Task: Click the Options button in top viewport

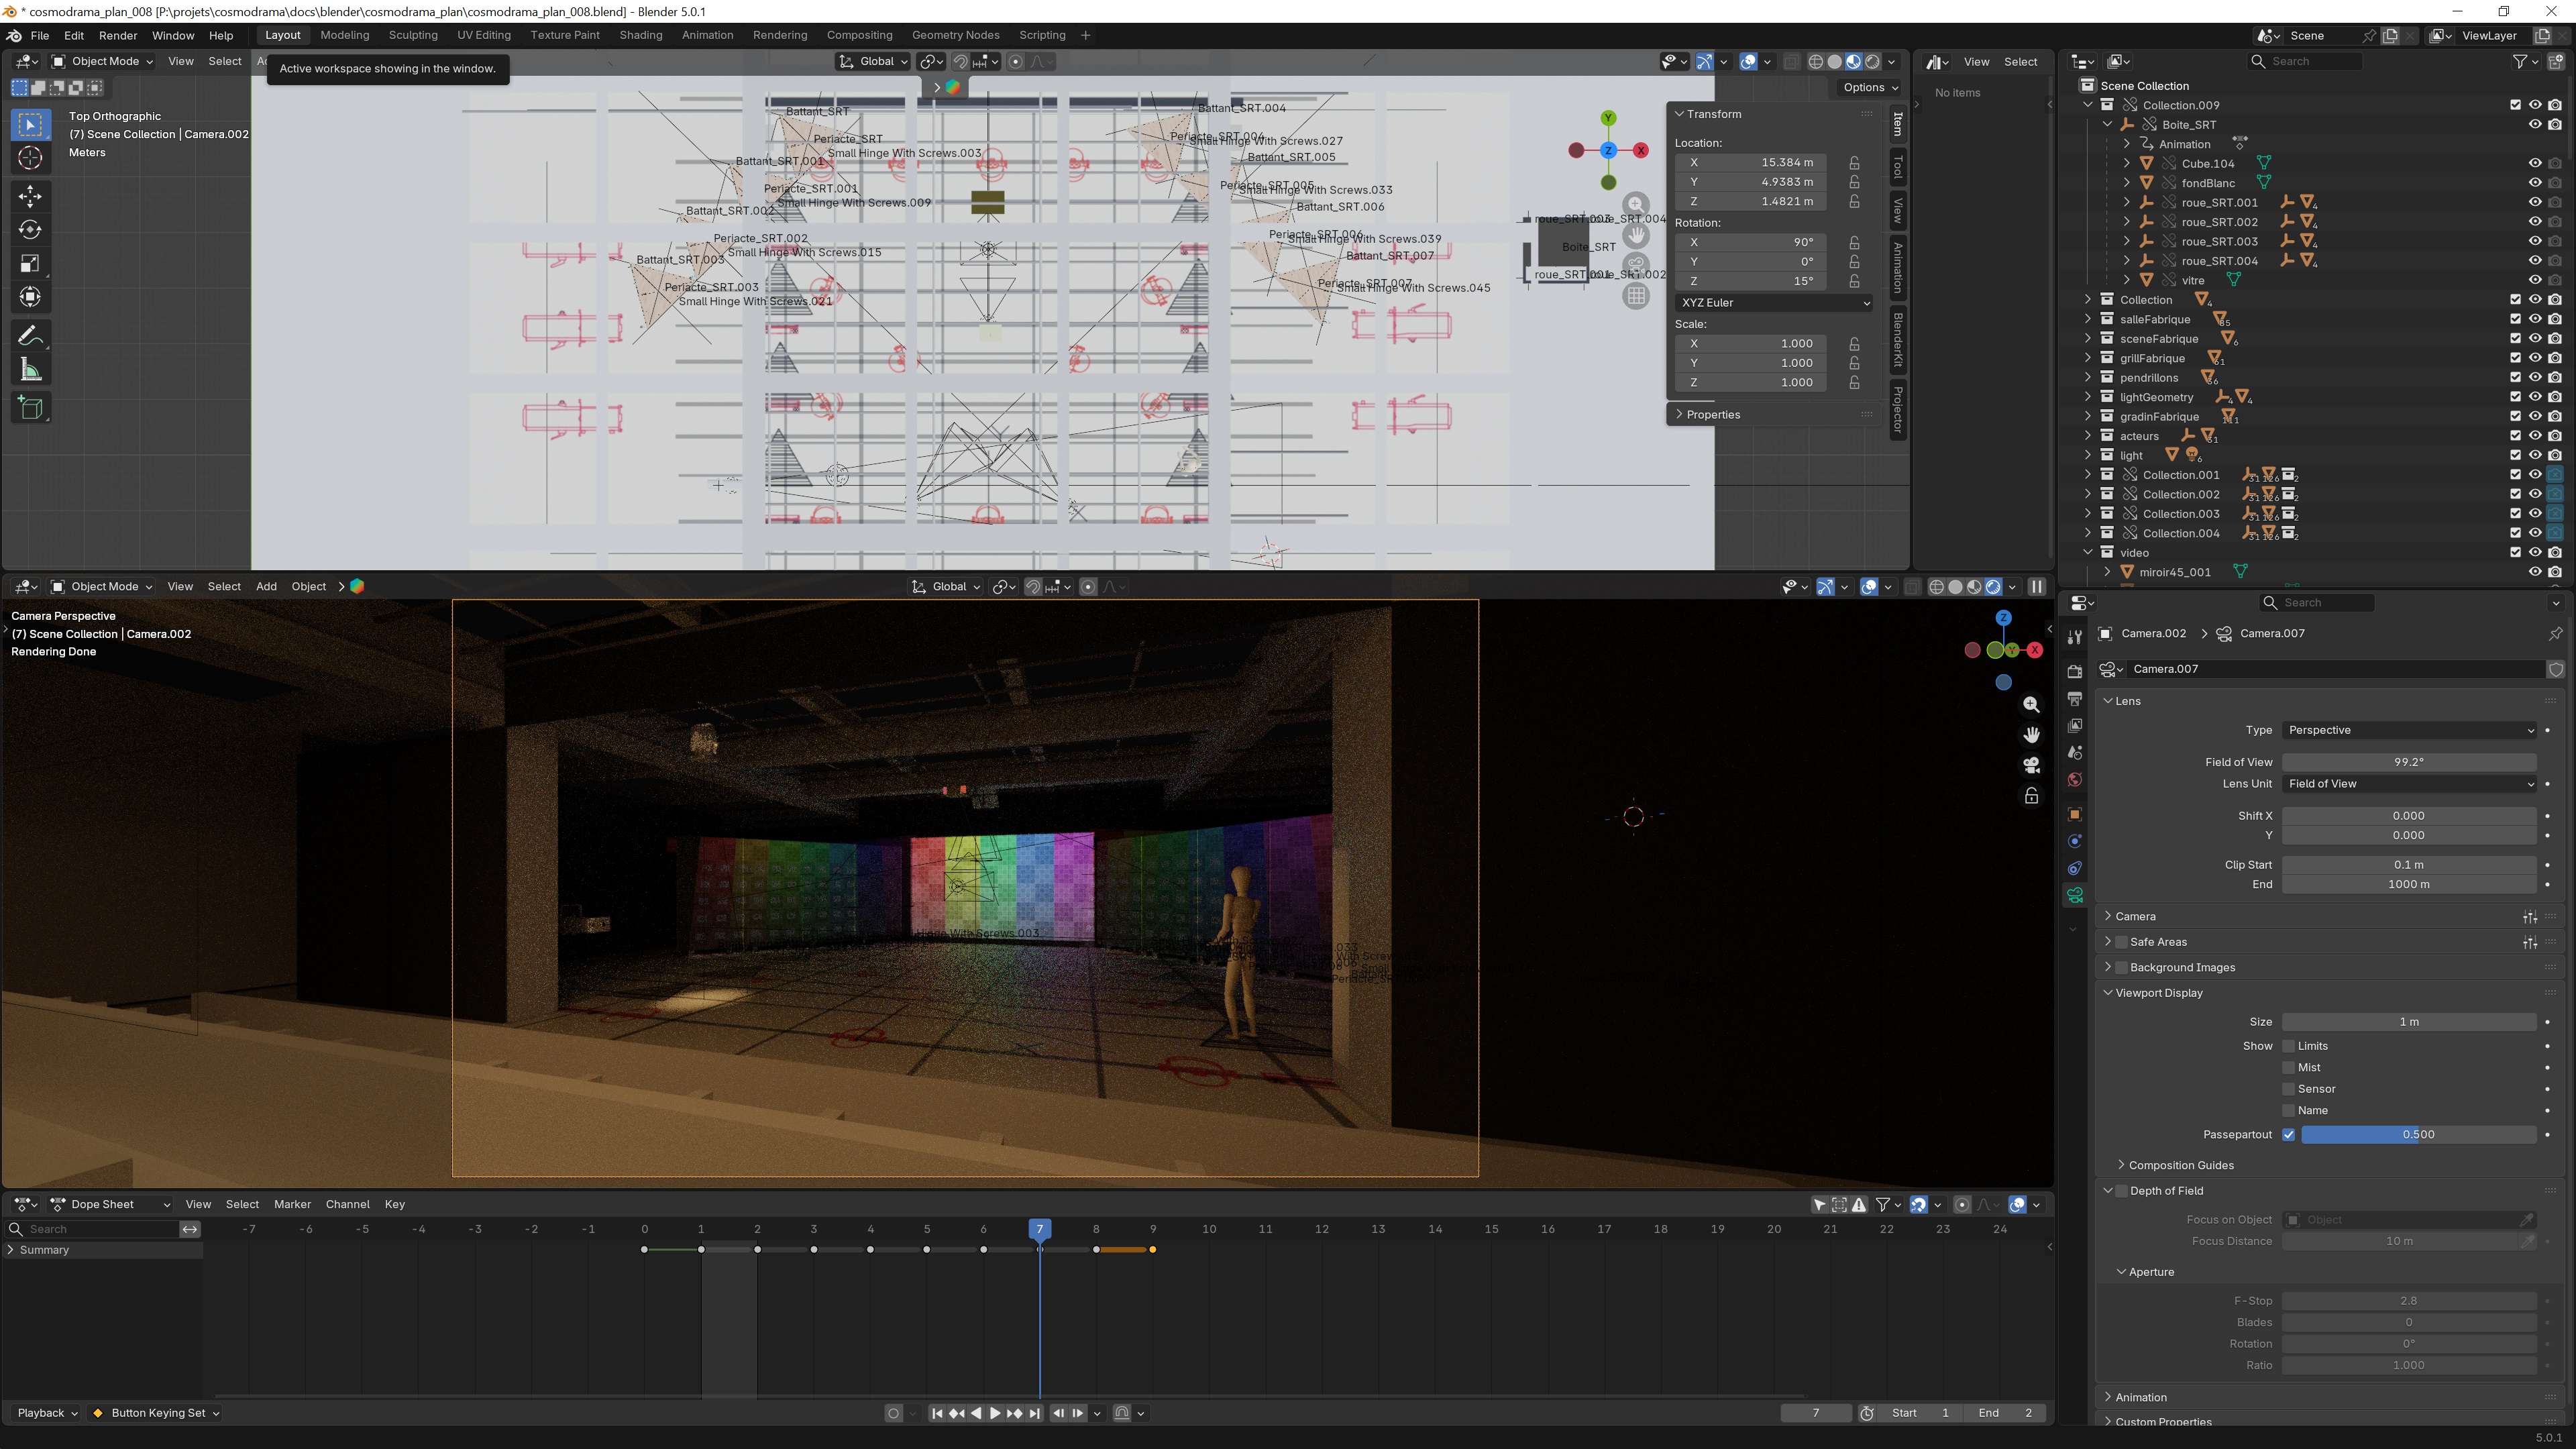Action: (x=1869, y=87)
